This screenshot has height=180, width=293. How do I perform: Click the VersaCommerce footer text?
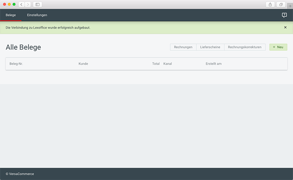(x=20, y=174)
